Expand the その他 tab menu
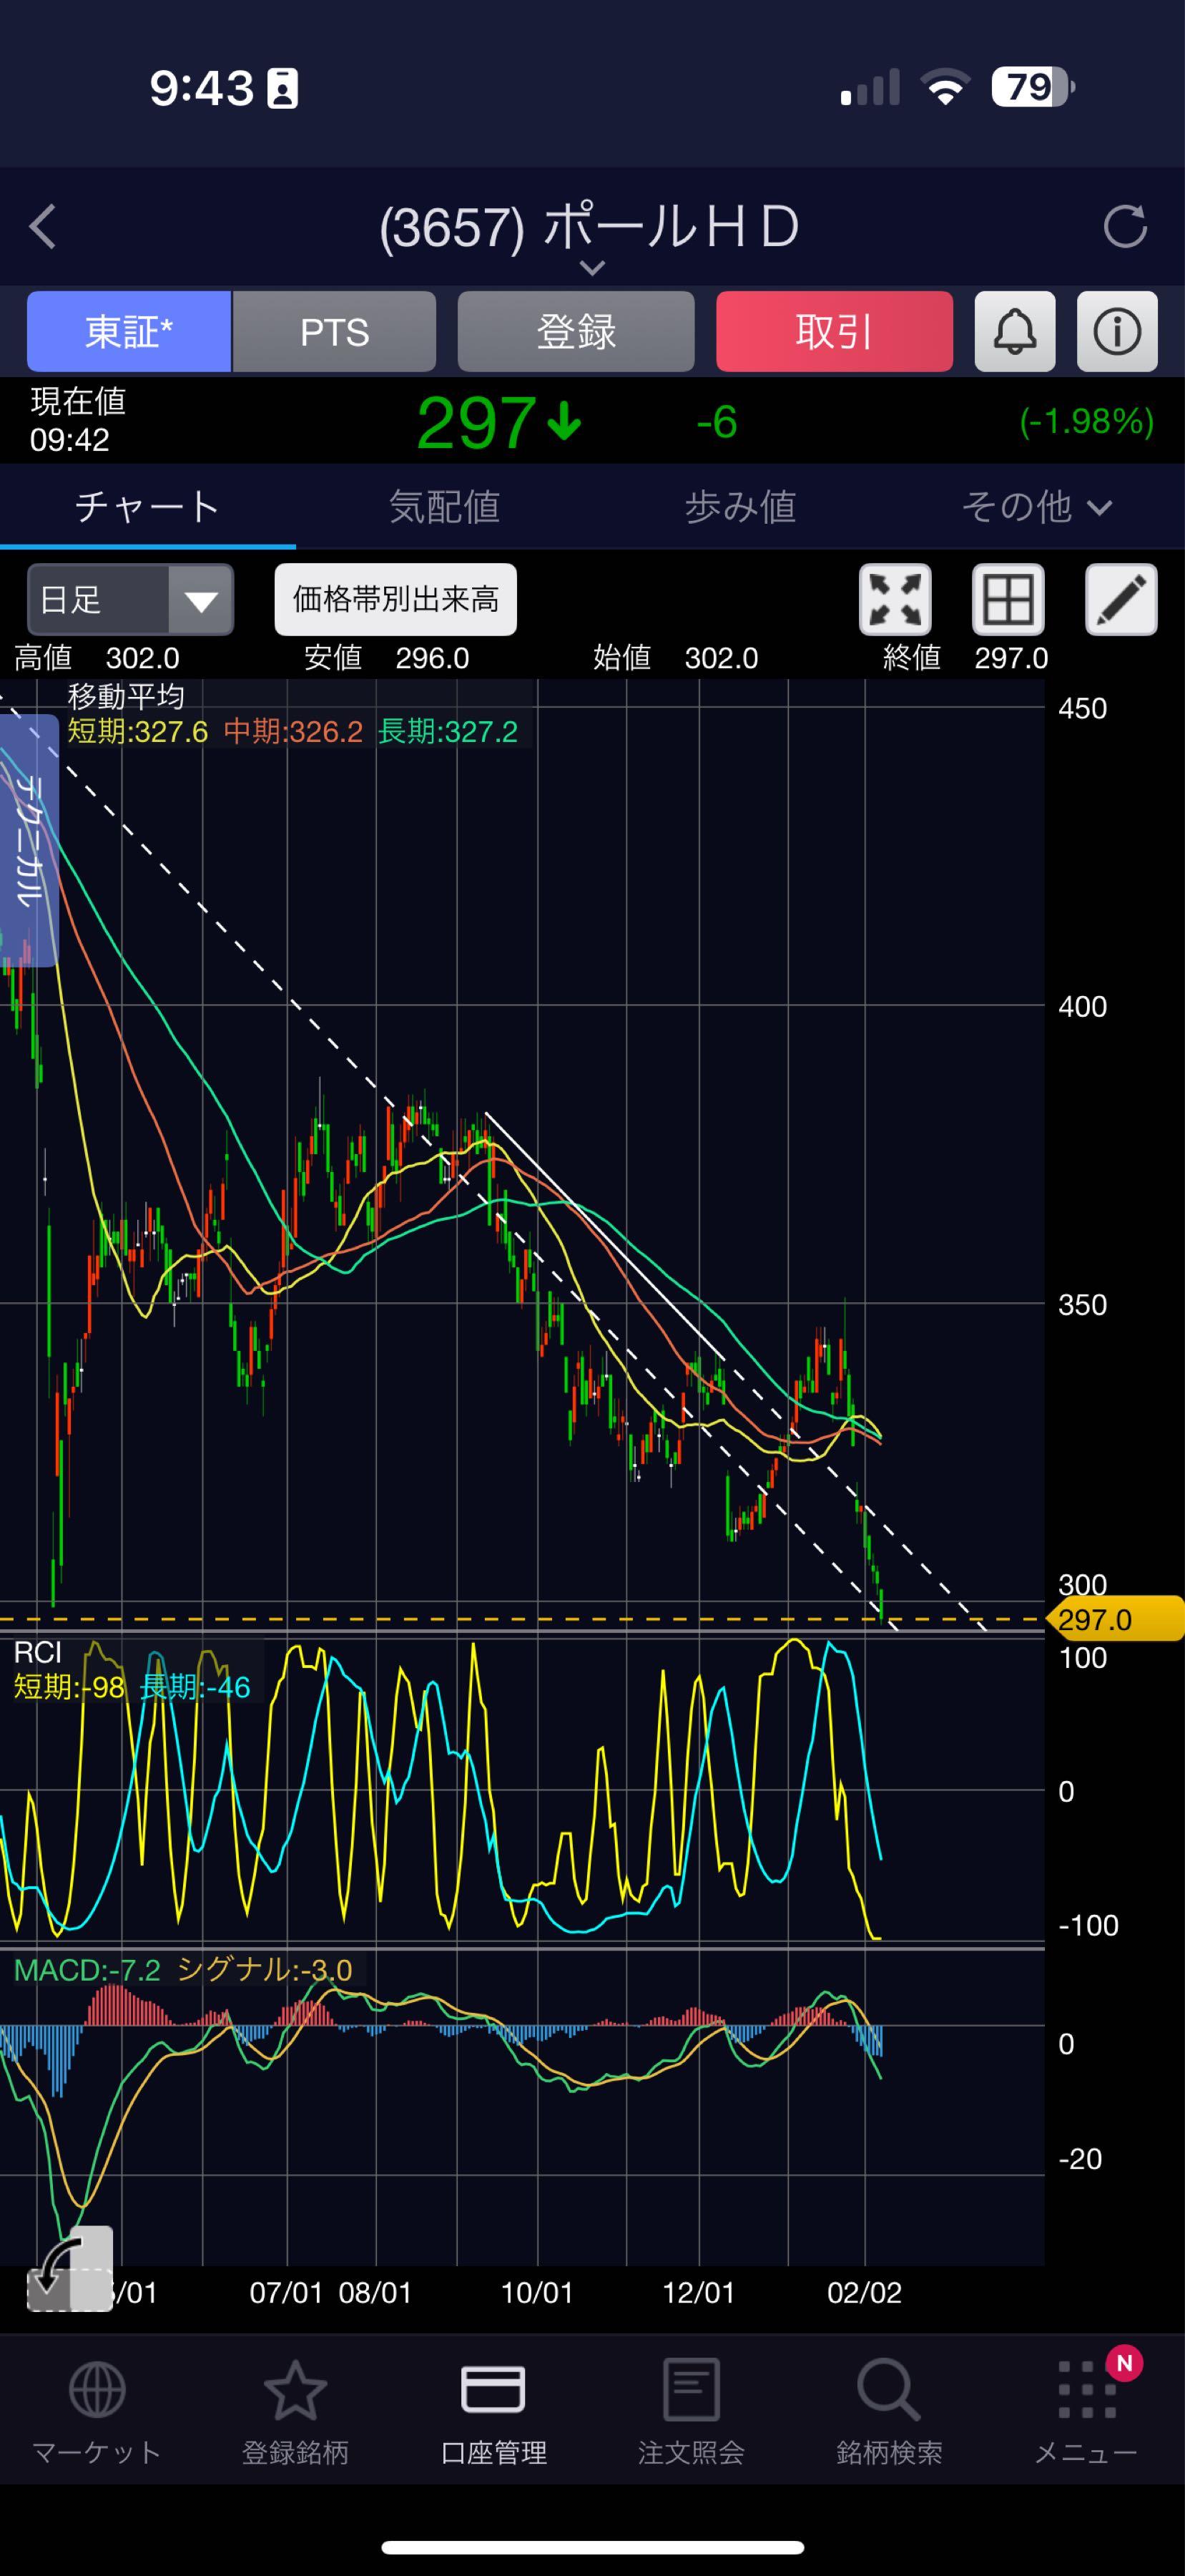The width and height of the screenshot is (1185, 2576). [1035, 507]
